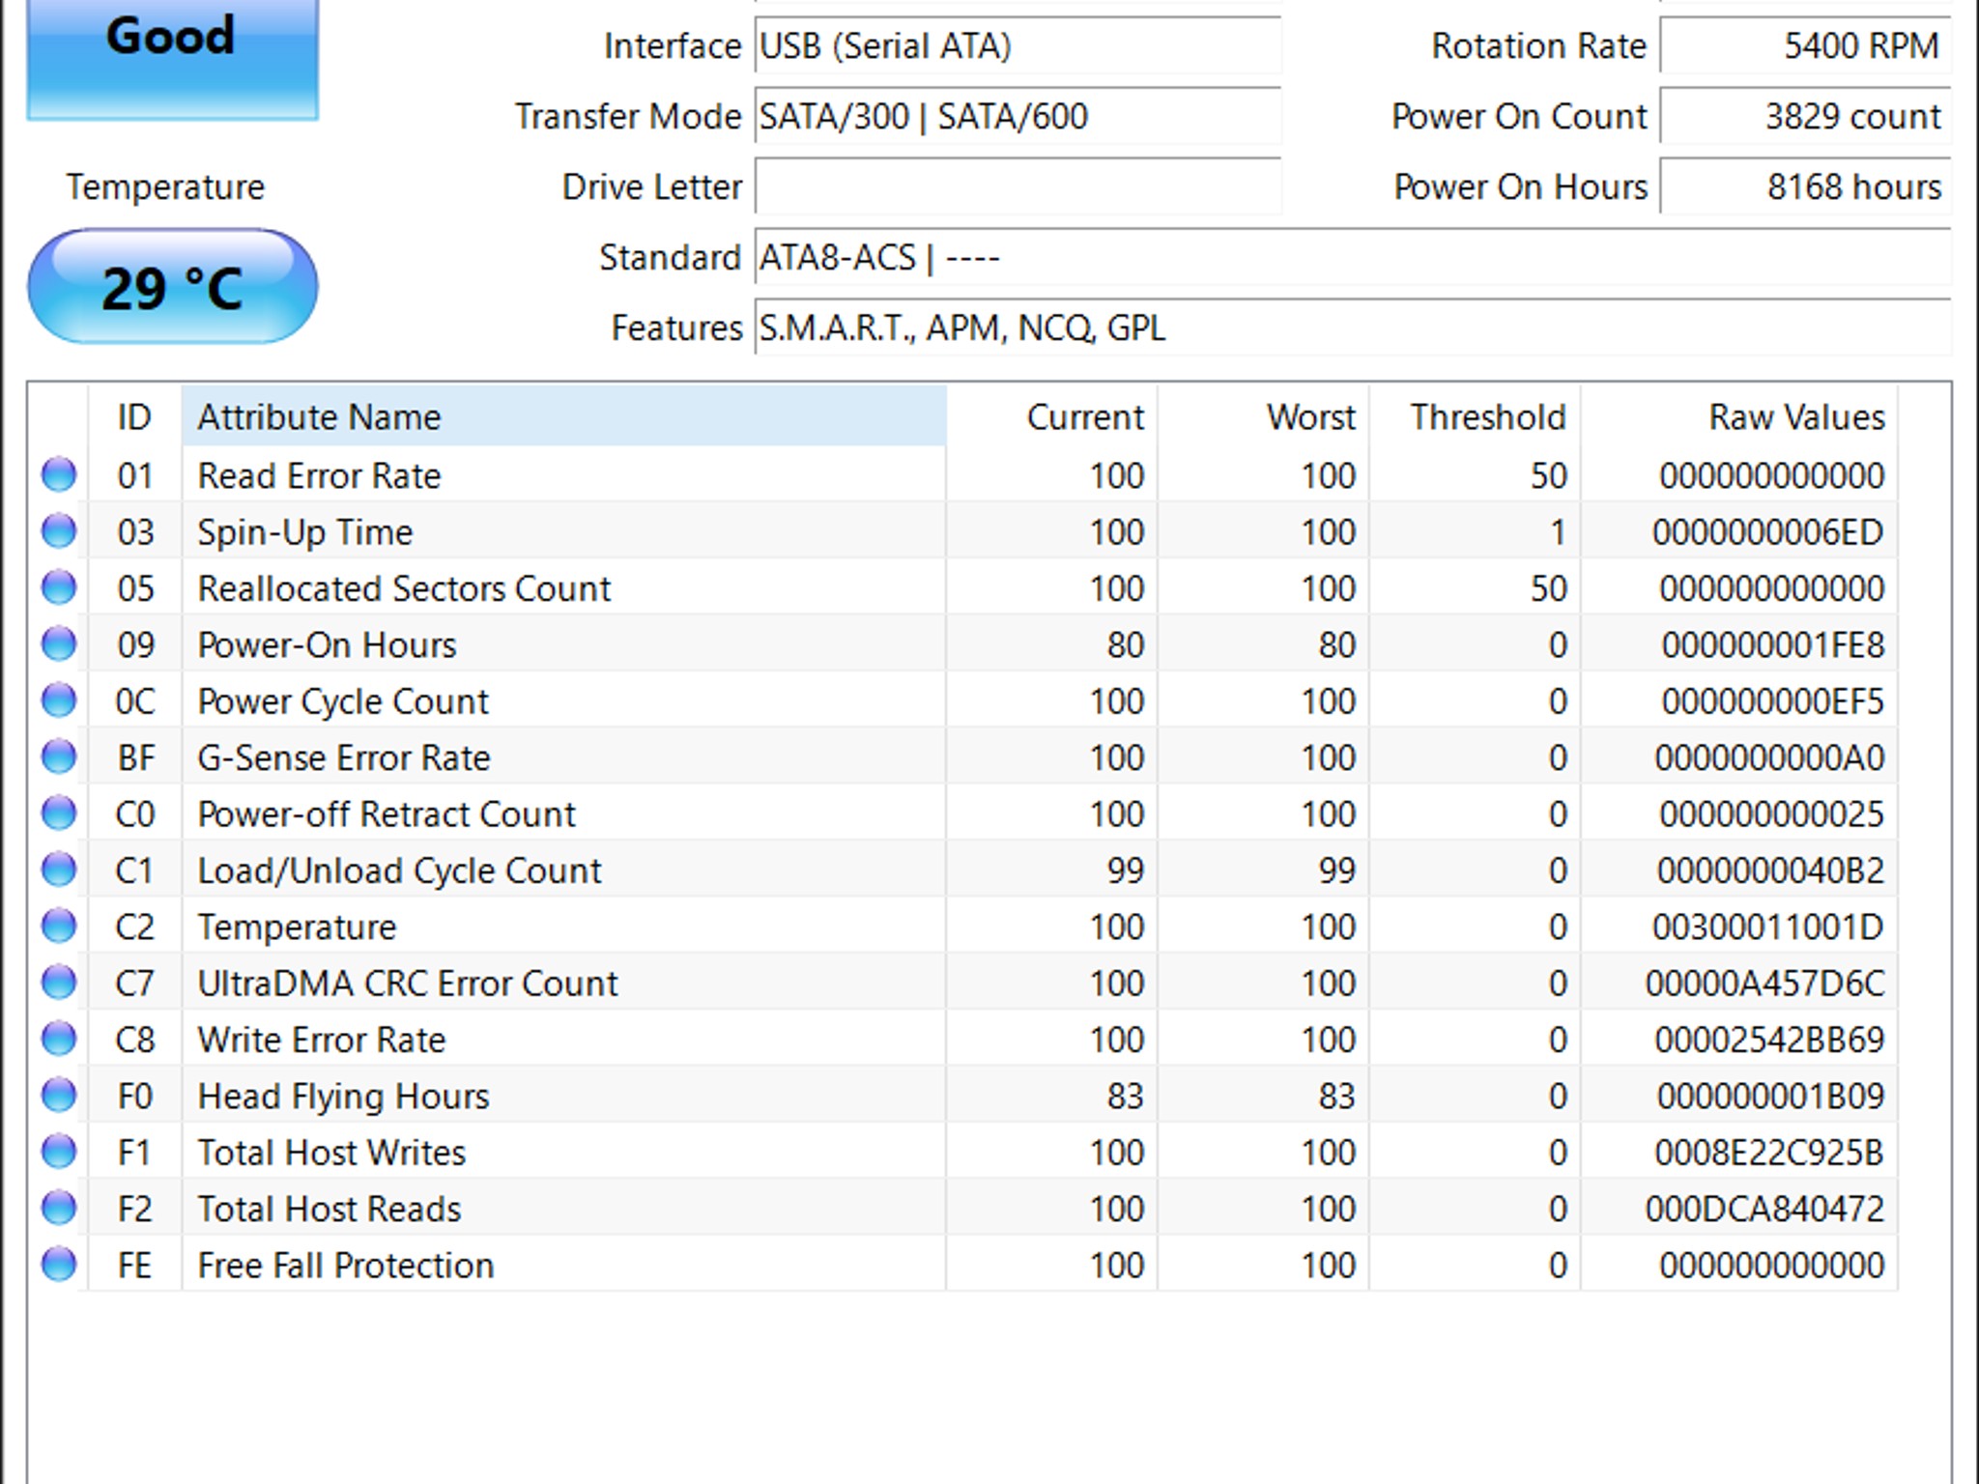Select the Total Host Writes row
Screen dimensions: 1979x1484
pyautogui.click(x=963, y=1152)
